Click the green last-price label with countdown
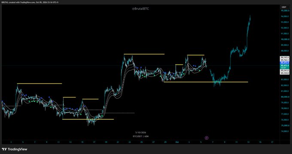Image resolution: width=292 pixels, height=154 pixels. (285, 66)
